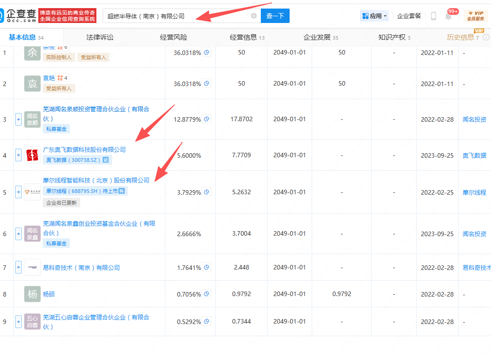491x356 pixels.
Task: Open the 应用 apps dropdown
Action: (374, 16)
